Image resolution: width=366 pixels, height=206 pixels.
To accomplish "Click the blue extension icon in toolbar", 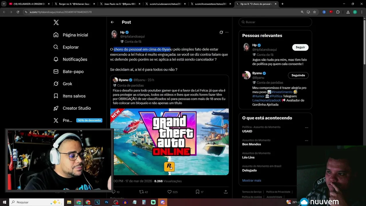I will 324,12.
